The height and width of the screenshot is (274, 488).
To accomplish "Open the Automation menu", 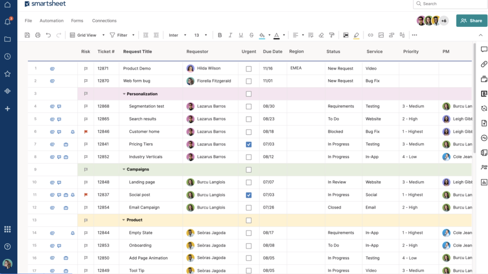I will [51, 21].
